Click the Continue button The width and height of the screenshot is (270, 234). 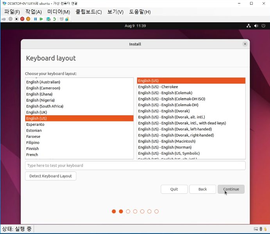(x=231, y=189)
